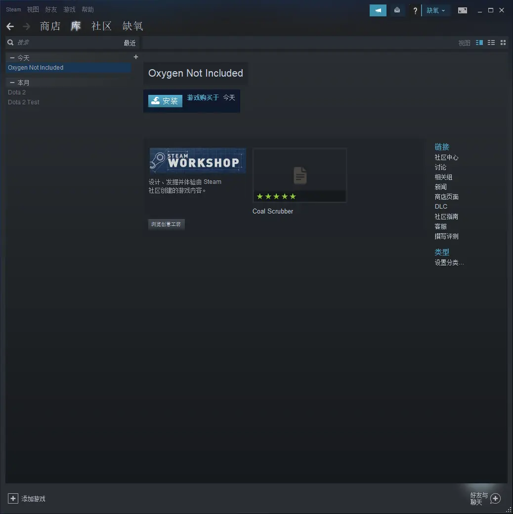This screenshot has width=513, height=514.
Task: Open the 视图 menu
Action: click(33, 9)
